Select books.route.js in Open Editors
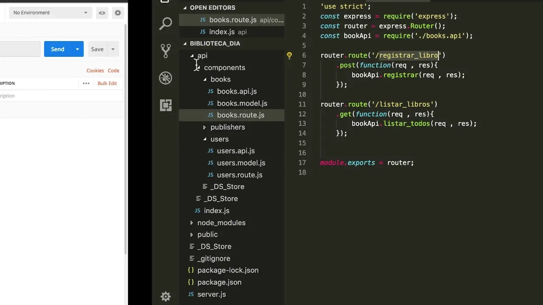Image resolution: width=543 pixels, height=305 pixels. pyautogui.click(x=232, y=20)
